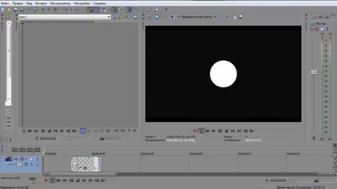Toggle ignore event grouping button
Screen dimensions: 337x189
[x=121, y=10]
